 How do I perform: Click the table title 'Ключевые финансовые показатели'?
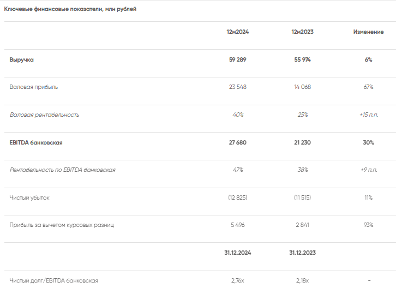coord(70,9)
